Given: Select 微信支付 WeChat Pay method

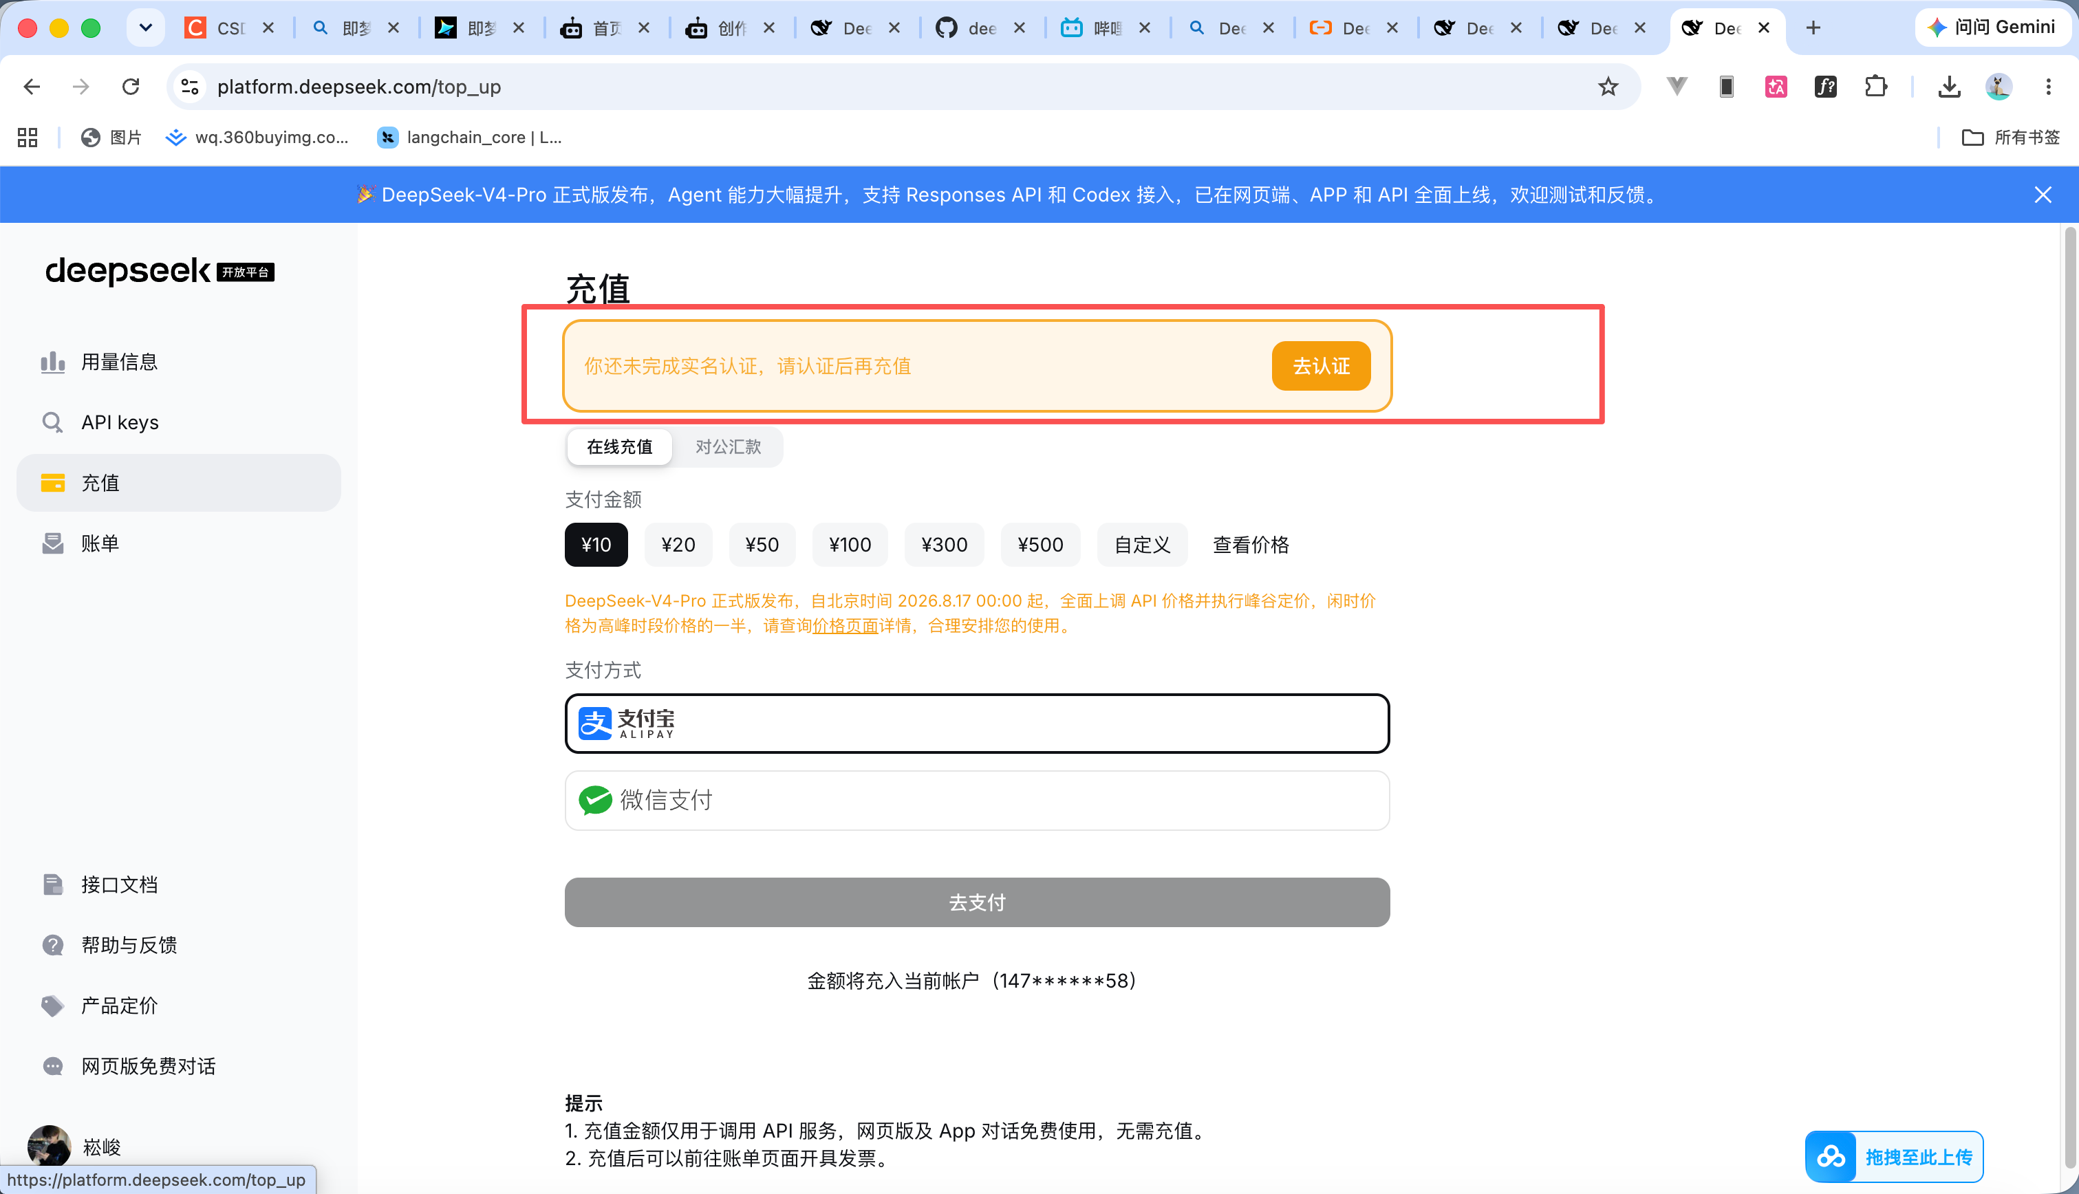Looking at the screenshot, I should point(977,801).
